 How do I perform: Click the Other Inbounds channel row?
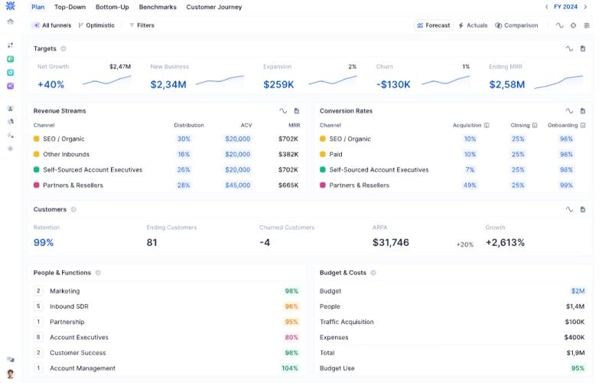(x=167, y=155)
